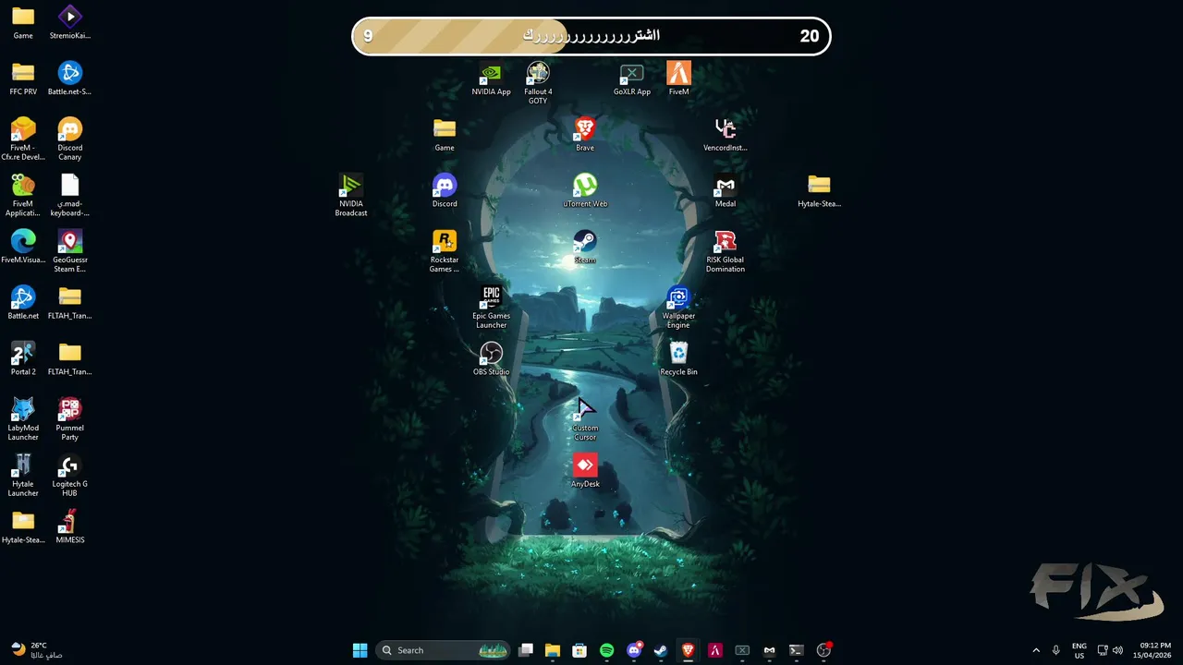1183x665 pixels.
Task: Open the GoXLR App desktop shortcut
Action: coord(631,79)
